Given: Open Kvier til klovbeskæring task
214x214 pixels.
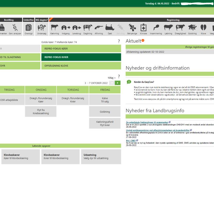Looking at the screenshot, I should (60, 157).
